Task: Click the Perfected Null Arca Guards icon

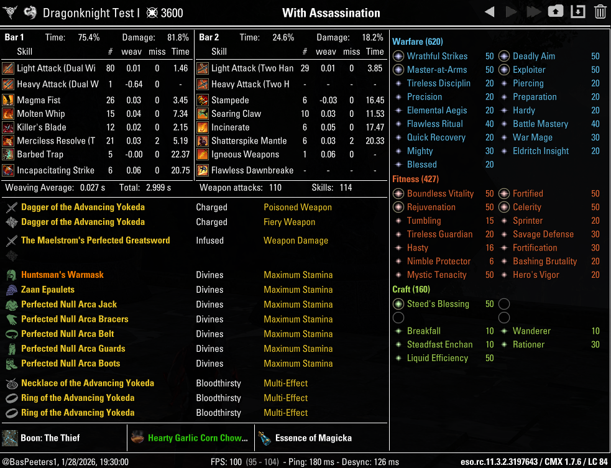Action: click(x=12, y=349)
